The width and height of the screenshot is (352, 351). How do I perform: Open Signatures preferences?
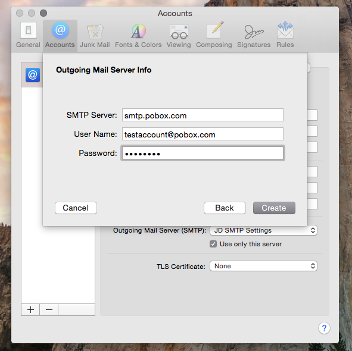click(254, 35)
